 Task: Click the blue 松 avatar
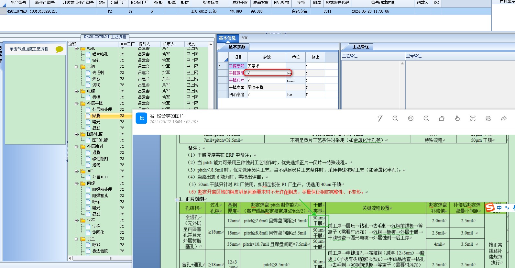click(x=141, y=118)
